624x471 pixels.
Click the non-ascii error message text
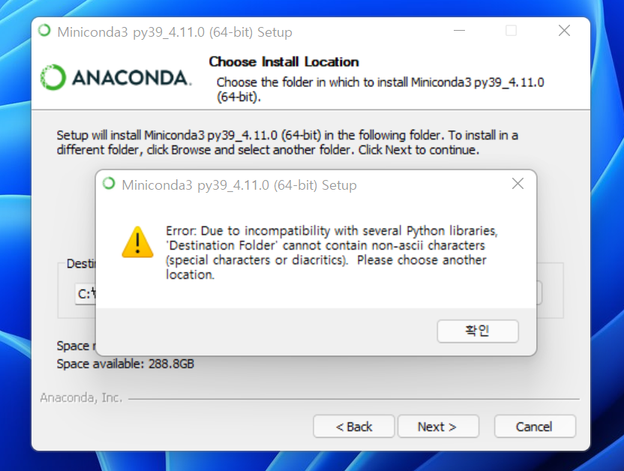[331, 253]
